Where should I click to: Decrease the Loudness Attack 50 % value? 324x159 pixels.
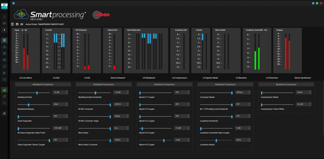point(249,141)
